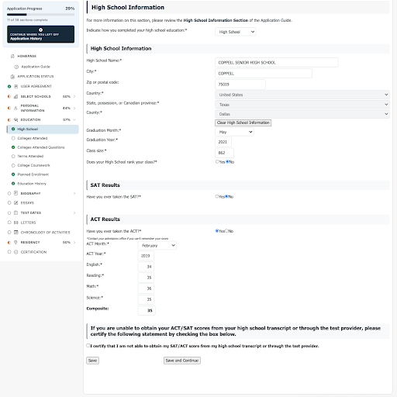Viewport: 397px width, 397px height.
Task: Open the State dropdown showing Texas
Action: coord(302,105)
